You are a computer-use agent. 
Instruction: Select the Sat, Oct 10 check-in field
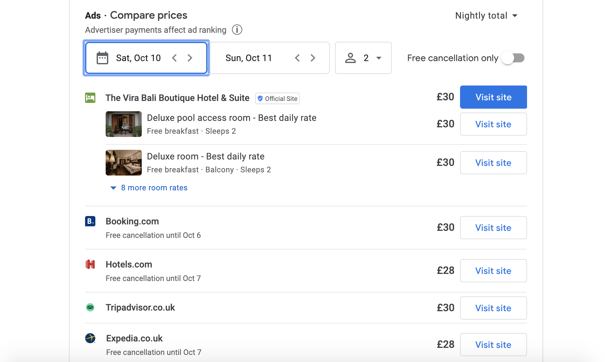pyautogui.click(x=146, y=58)
